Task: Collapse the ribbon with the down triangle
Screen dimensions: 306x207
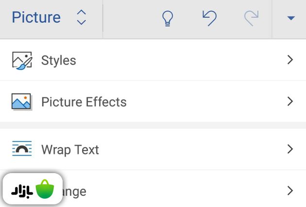Action: coord(290,18)
